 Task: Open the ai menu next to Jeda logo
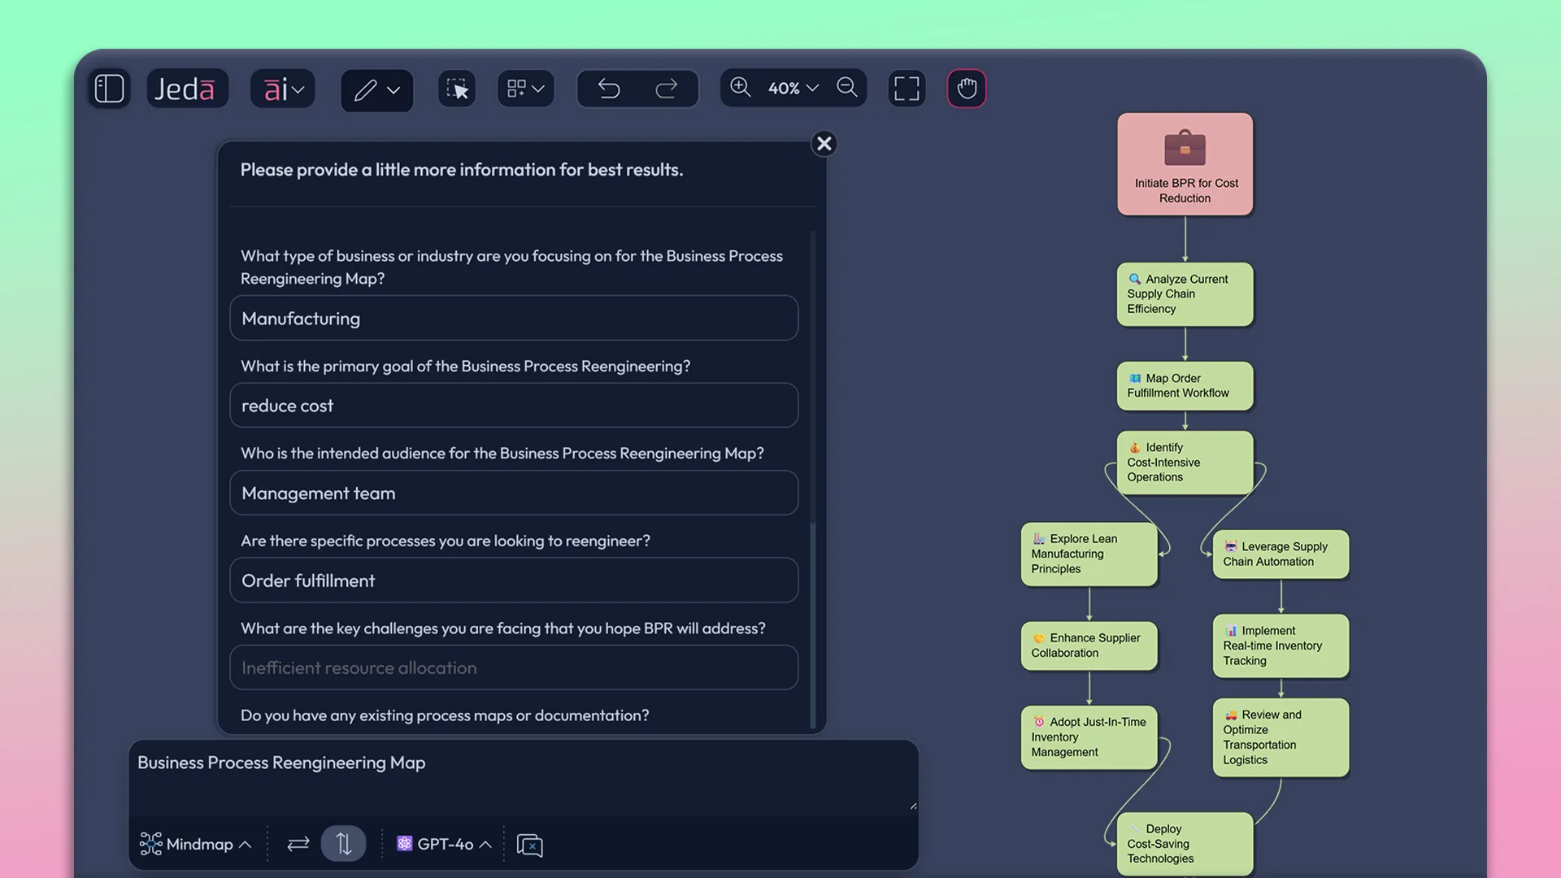click(x=282, y=89)
